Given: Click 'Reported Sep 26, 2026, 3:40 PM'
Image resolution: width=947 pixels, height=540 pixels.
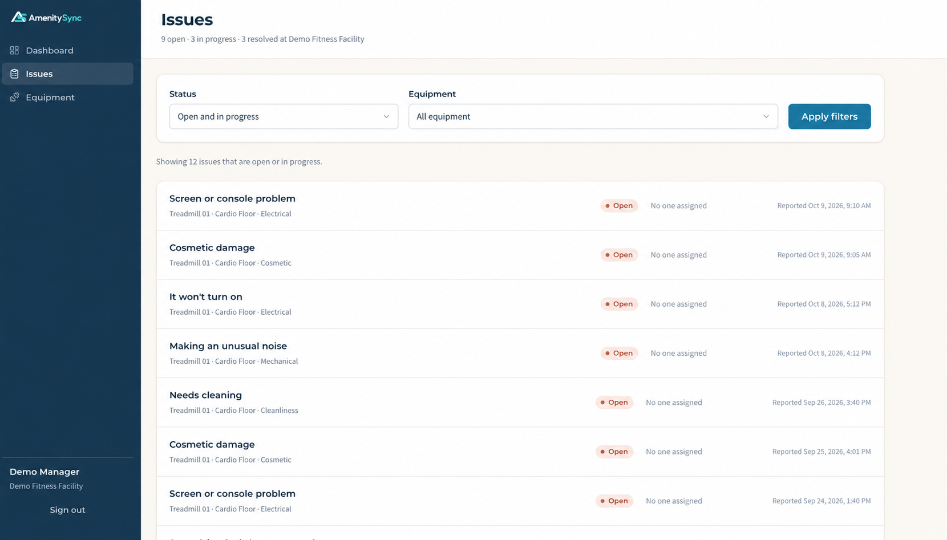Looking at the screenshot, I should 821,402.
